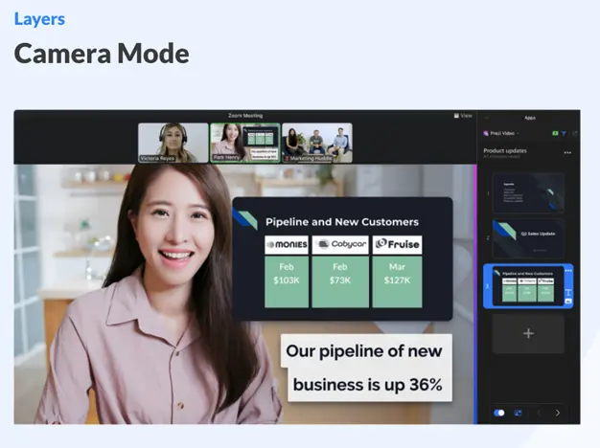Click the Layers link above Camera Mode
The image size is (600, 448).
click(x=40, y=18)
